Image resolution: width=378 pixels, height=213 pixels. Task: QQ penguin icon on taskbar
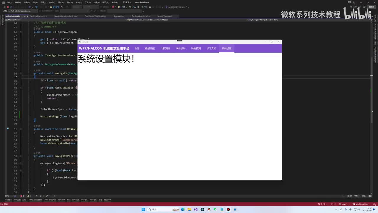tap(209, 209)
